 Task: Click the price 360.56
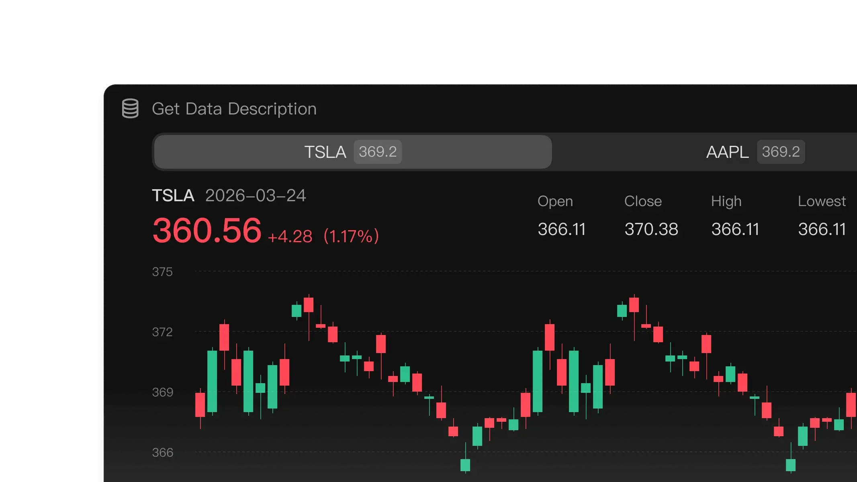click(x=207, y=231)
